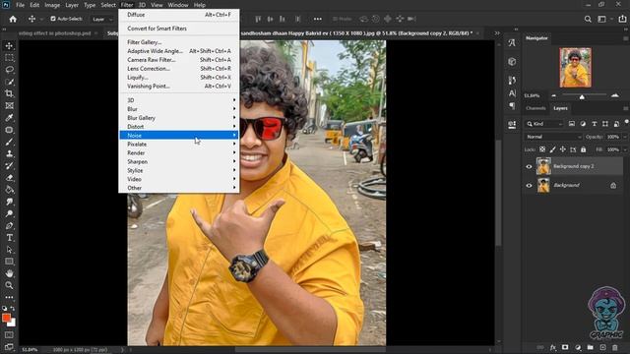Select the Pen tool

coord(9,226)
